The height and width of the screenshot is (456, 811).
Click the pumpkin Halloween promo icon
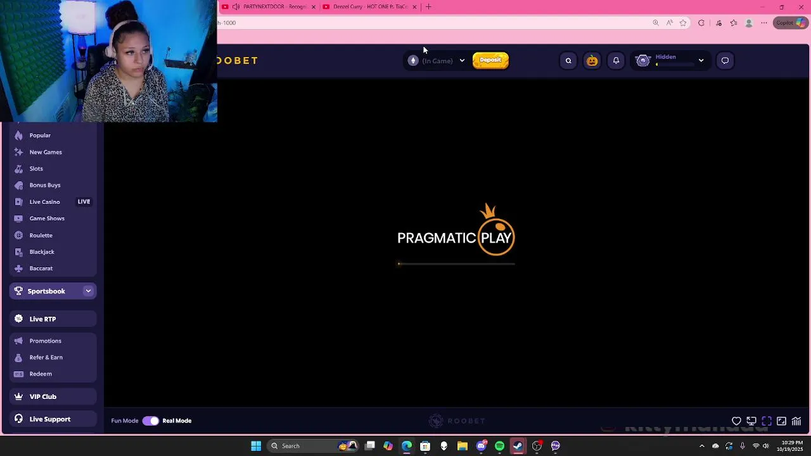click(592, 61)
